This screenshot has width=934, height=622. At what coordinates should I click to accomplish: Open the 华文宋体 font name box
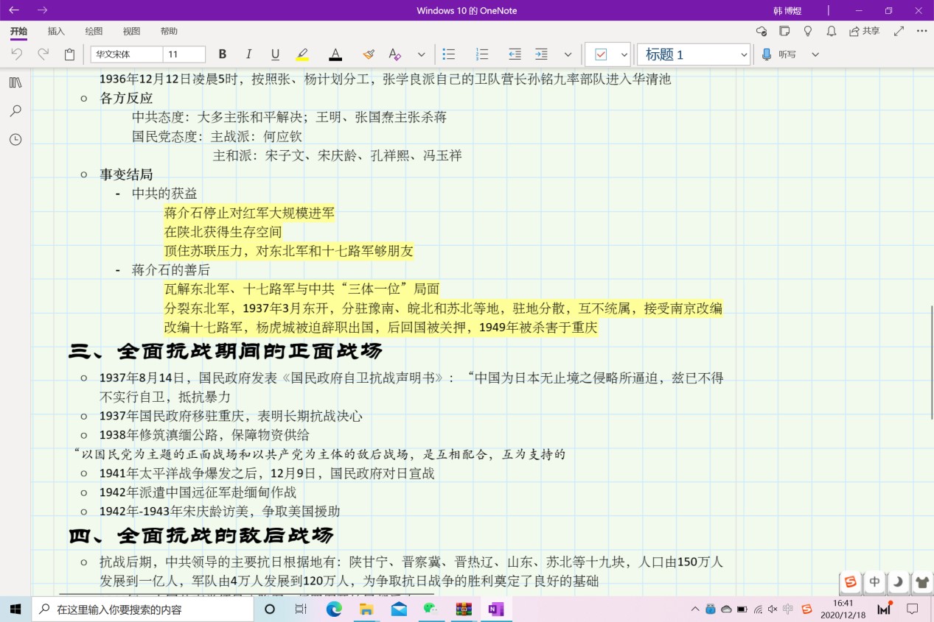[x=126, y=54]
